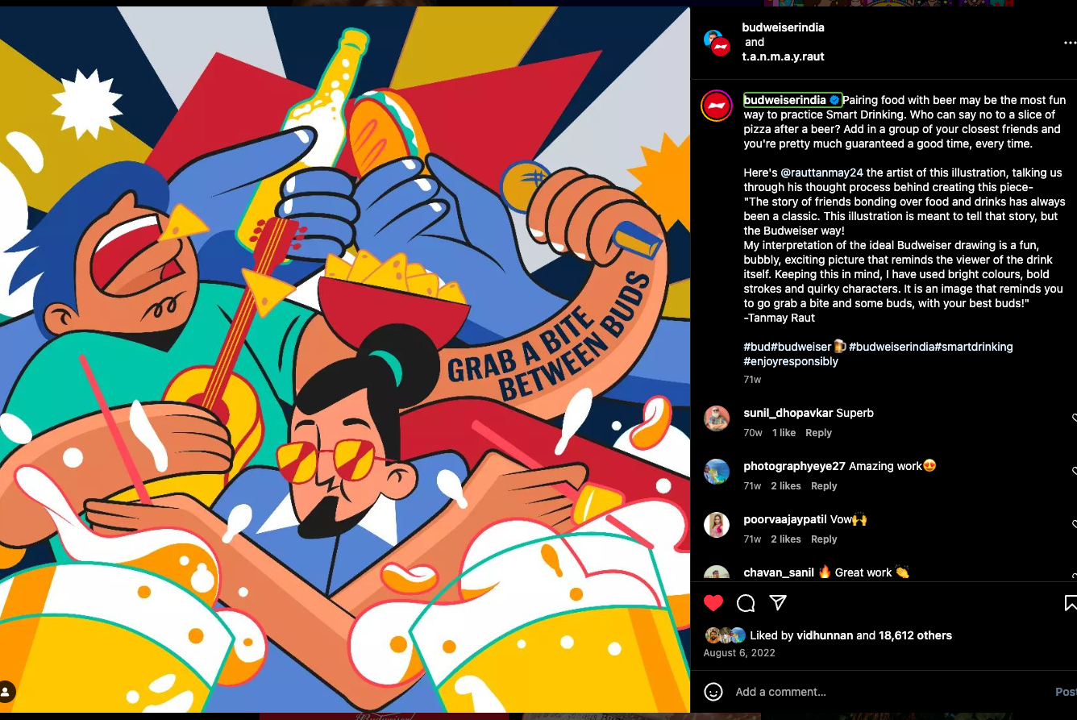Viewport: 1077px width, 720px height.
Task: Reply to photographyeye27's comment
Action: [x=824, y=486]
